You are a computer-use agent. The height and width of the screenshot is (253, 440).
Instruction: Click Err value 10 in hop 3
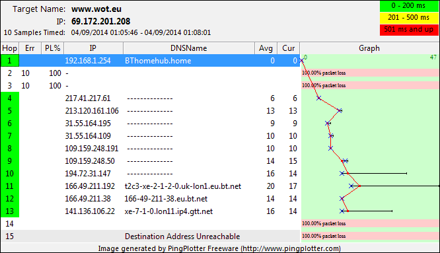point(25,86)
